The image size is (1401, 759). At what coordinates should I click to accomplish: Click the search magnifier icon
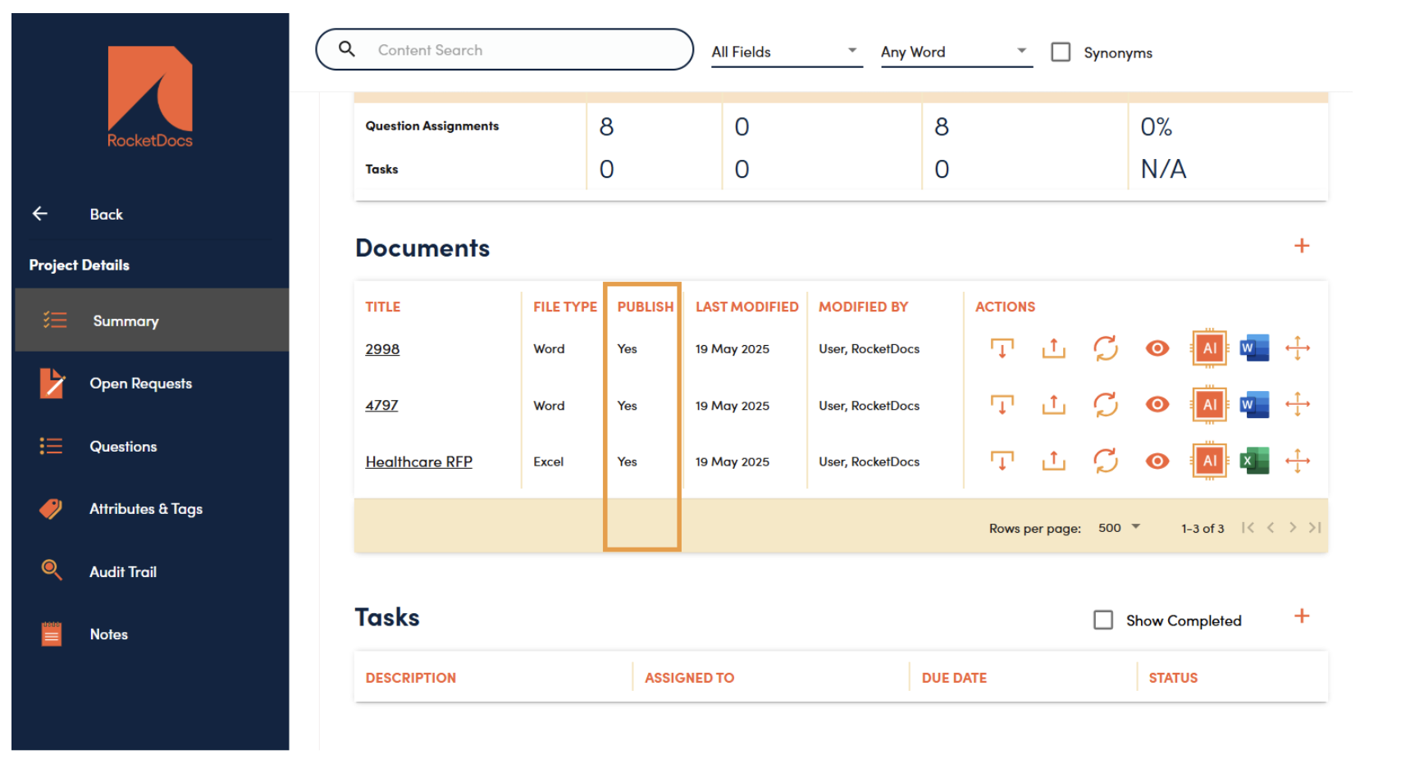347,49
